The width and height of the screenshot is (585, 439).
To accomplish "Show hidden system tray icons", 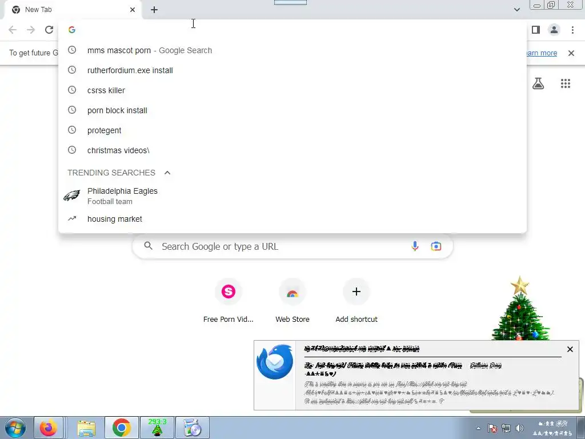I will (478, 428).
